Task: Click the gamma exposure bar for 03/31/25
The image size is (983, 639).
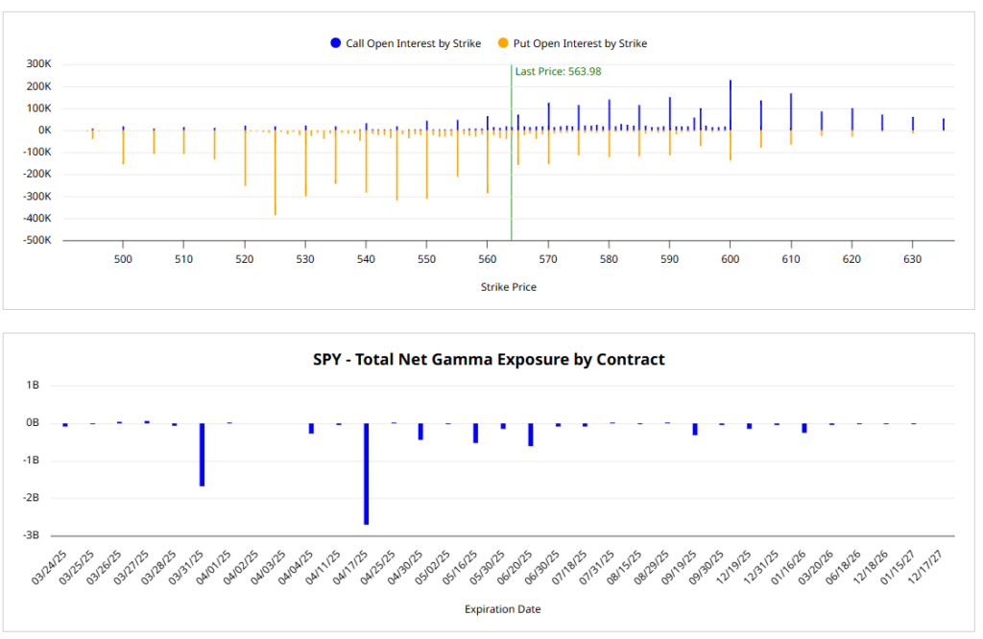Action: pos(202,454)
